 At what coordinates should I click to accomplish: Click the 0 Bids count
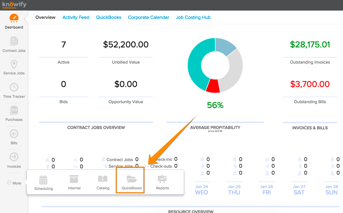(x=63, y=84)
